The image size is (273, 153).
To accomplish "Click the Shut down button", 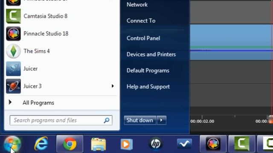I will [140, 120].
